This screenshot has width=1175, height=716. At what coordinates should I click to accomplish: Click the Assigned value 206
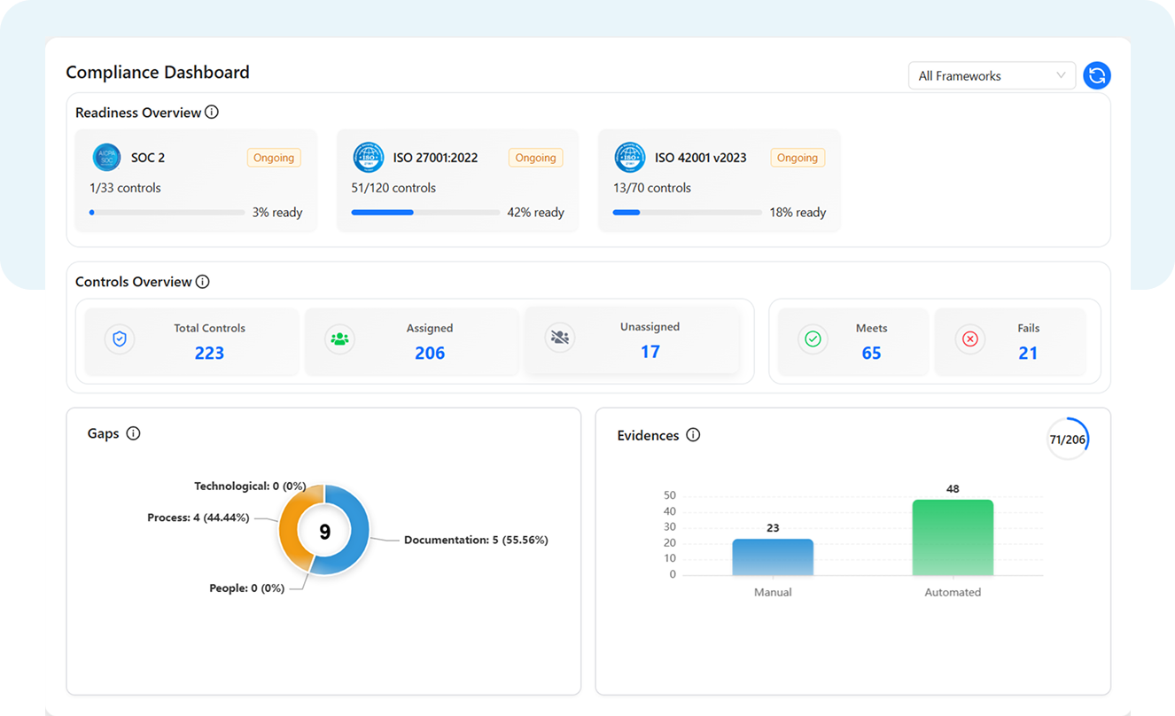coord(430,353)
